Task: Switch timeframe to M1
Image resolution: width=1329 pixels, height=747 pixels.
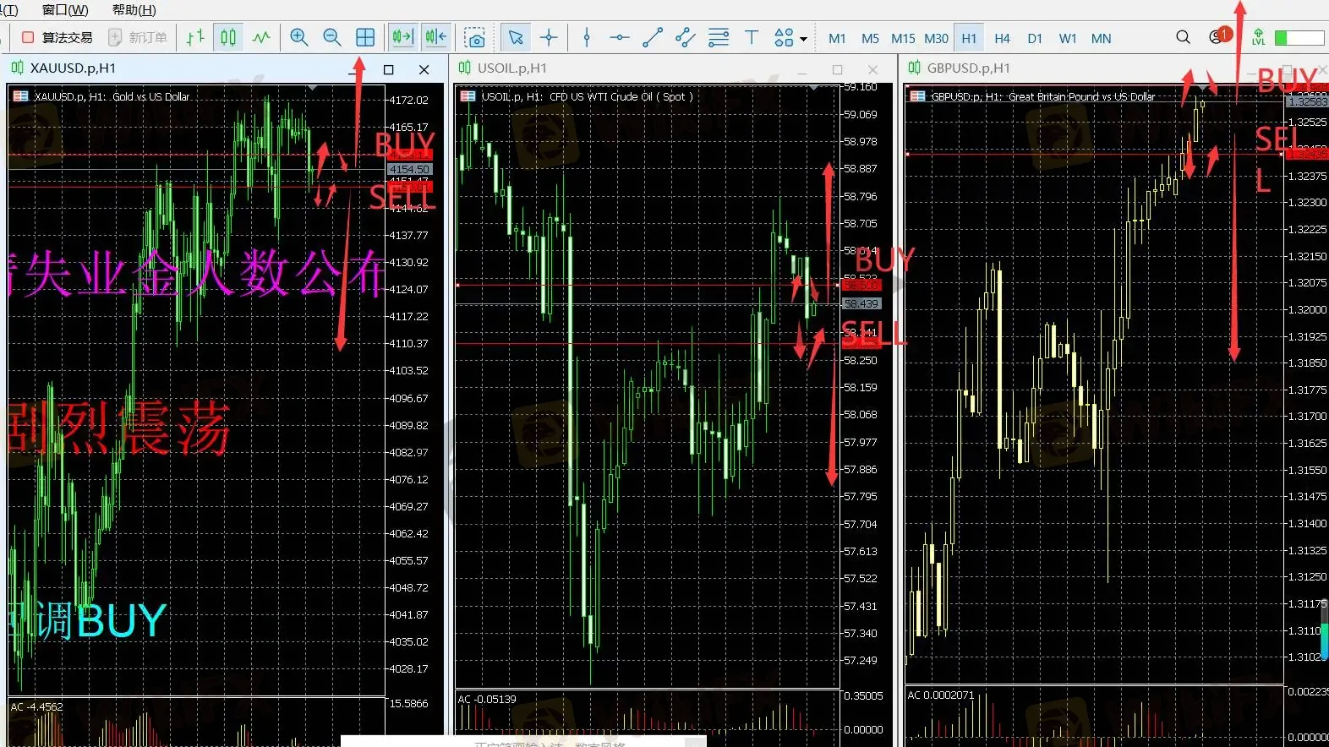Action: [837, 38]
